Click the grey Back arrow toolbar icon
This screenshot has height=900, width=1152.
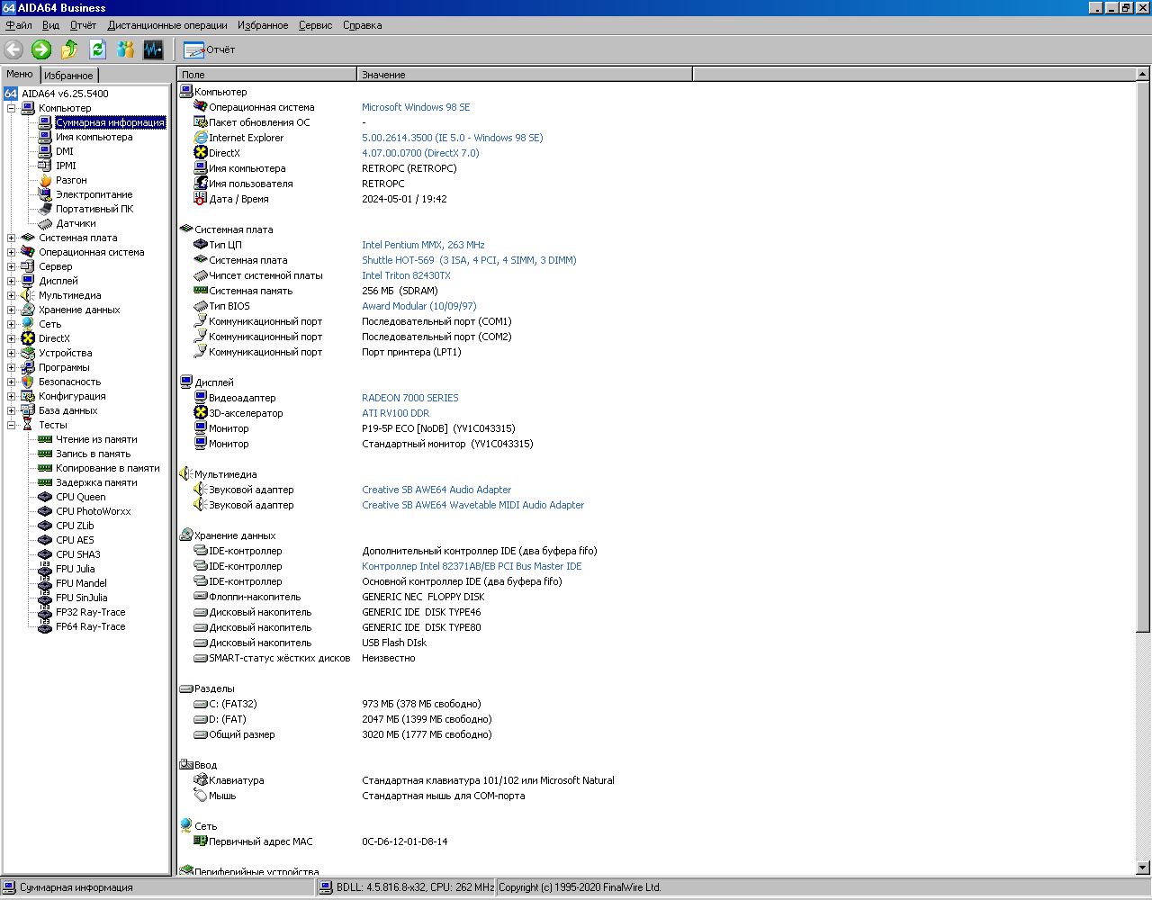click(13, 49)
